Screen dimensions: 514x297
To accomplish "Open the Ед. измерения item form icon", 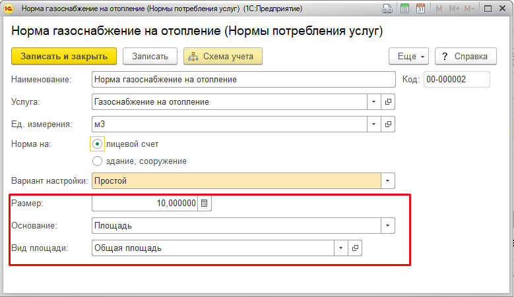I will coord(388,124).
